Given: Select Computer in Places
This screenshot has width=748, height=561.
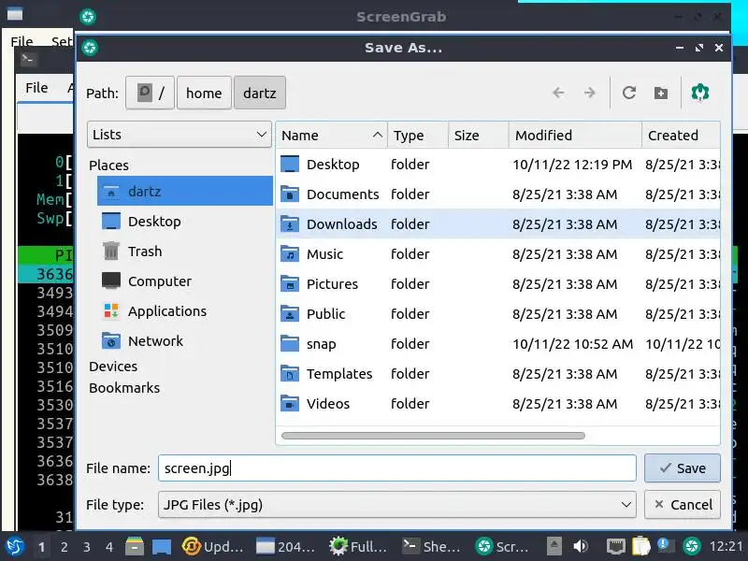Looking at the screenshot, I should 184,281.
